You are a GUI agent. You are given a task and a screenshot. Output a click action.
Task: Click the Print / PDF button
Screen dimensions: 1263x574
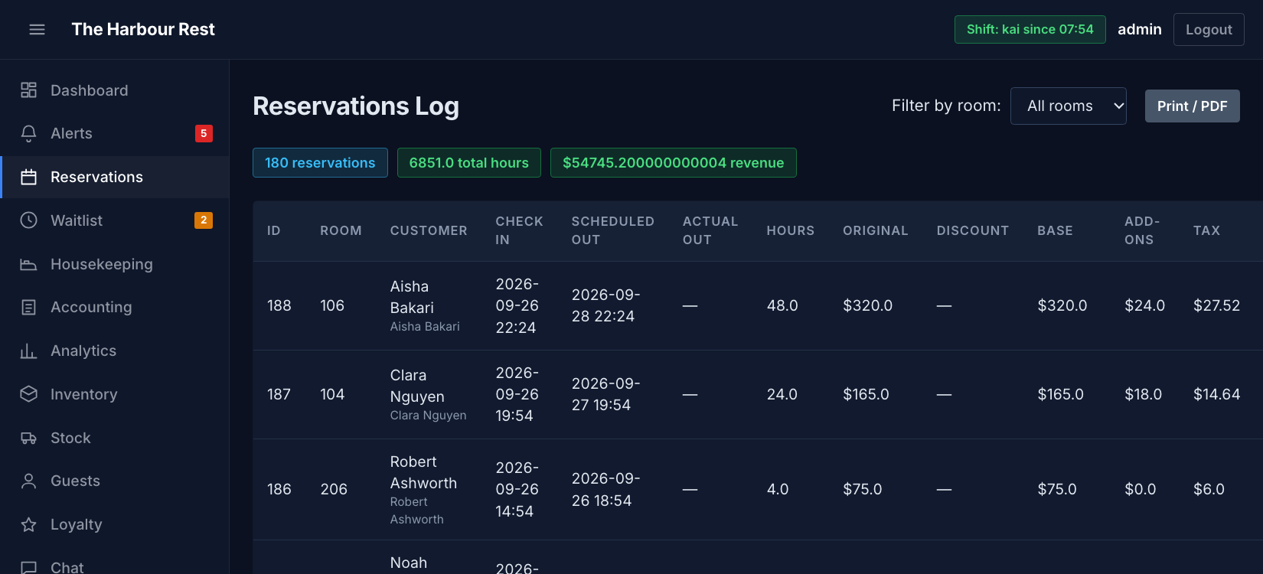pyautogui.click(x=1192, y=106)
